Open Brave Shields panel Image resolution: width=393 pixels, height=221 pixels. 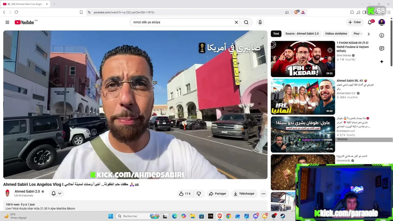[296, 12]
